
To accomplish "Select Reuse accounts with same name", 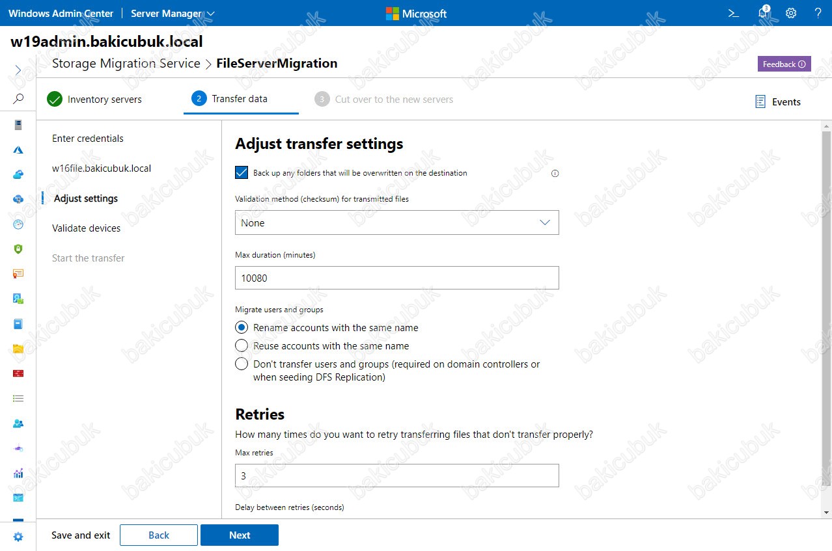I will point(242,346).
